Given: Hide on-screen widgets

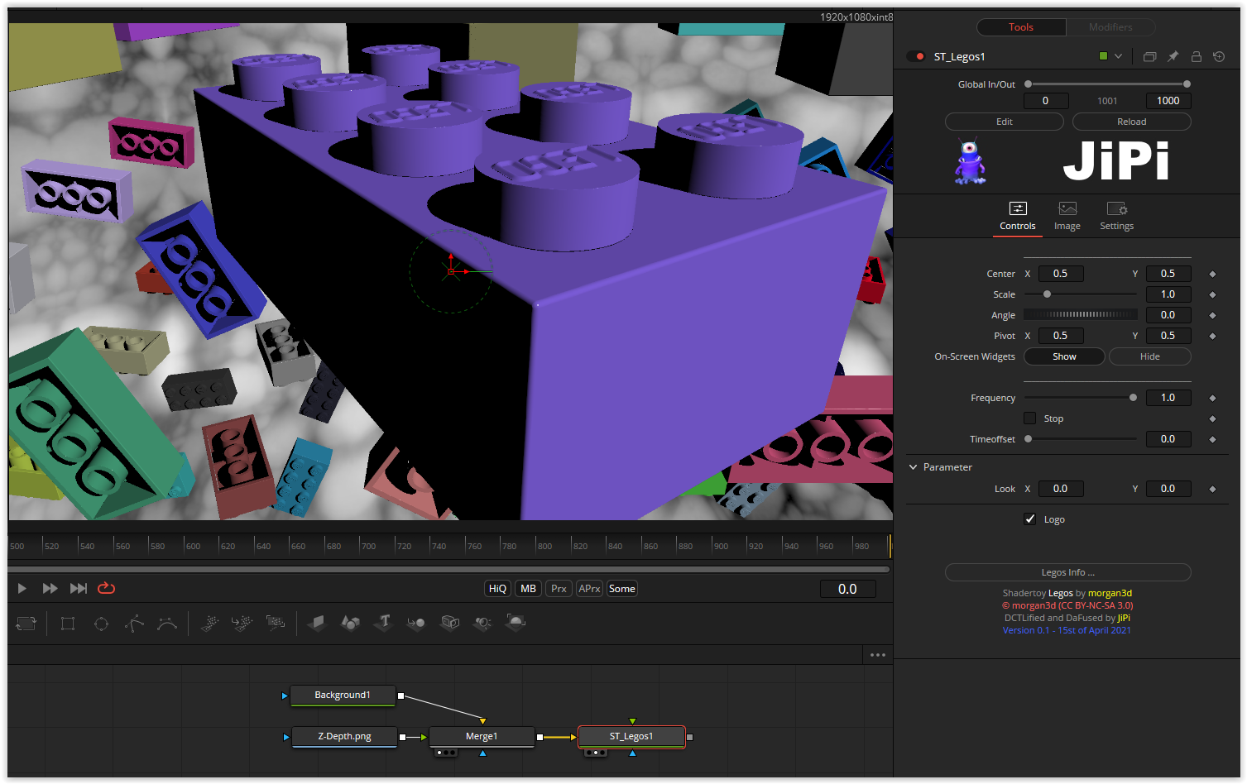Looking at the screenshot, I should coord(1150,356).
